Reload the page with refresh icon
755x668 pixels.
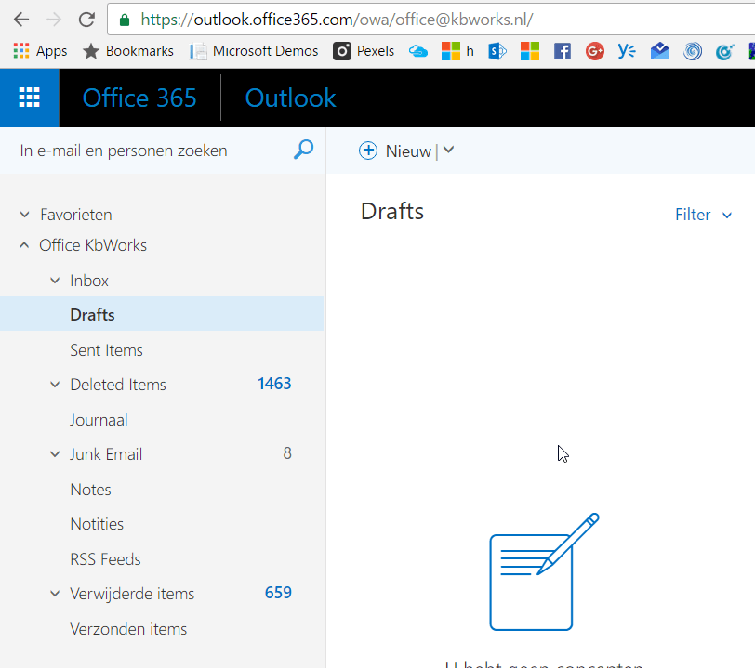point(86,20)
